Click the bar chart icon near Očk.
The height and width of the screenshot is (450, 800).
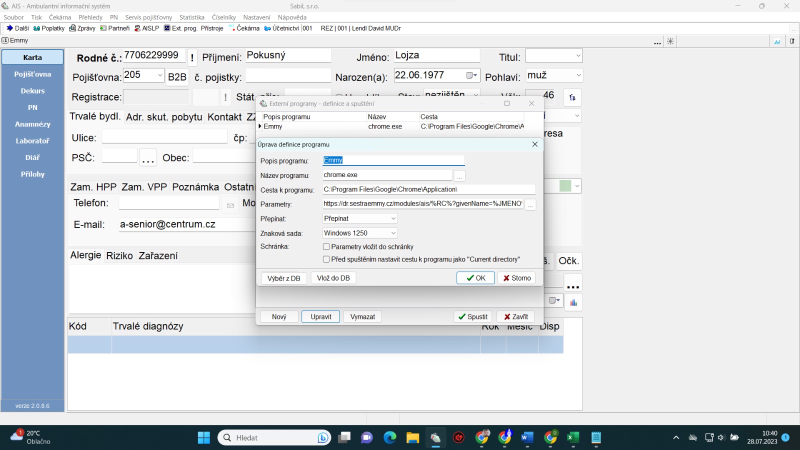pyautogui.click(x=573, y=302)
